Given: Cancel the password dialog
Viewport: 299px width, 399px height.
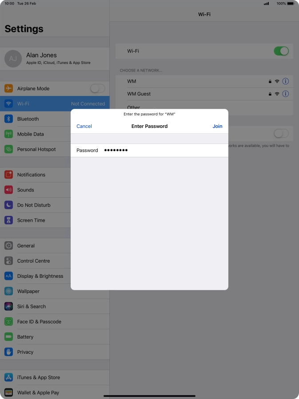Looking at the screenshot, I should point(84,126).
